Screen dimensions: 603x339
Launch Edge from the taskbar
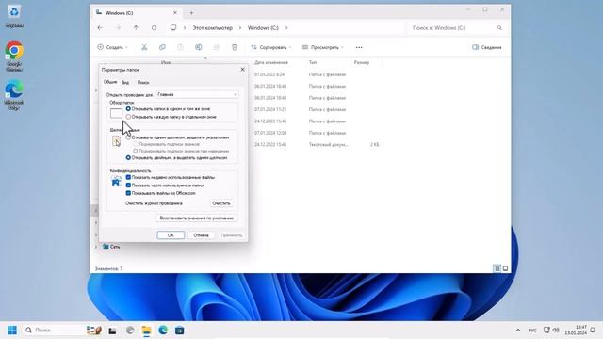tap(163, 331)
